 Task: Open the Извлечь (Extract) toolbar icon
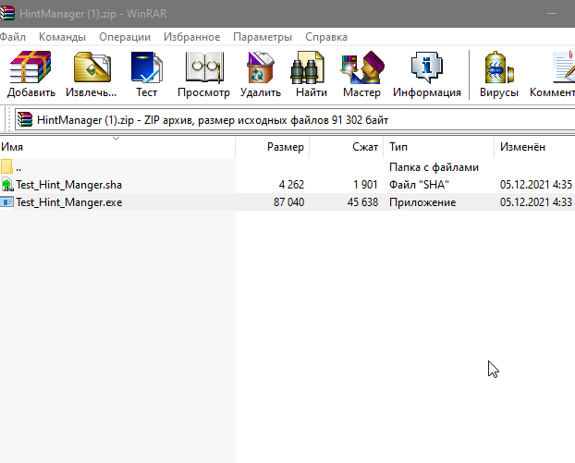click(x=92, y=67)
